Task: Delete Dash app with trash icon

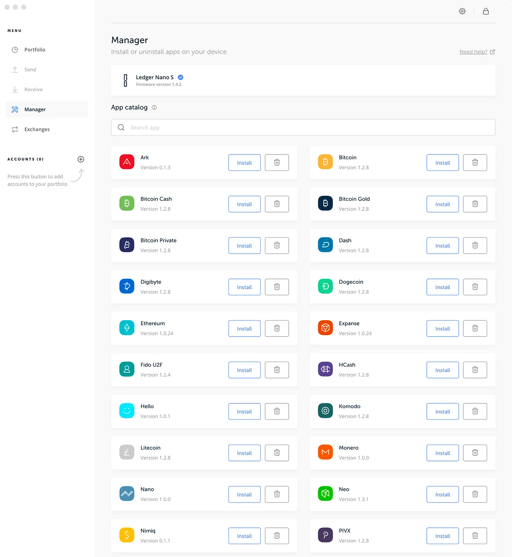Action: tap(475, 245)
